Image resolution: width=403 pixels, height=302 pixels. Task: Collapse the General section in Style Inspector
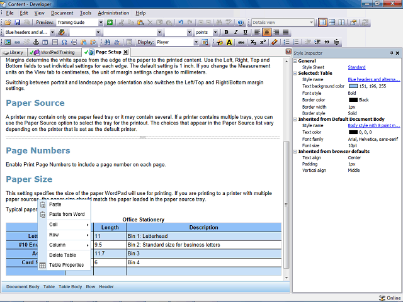tap(295, 61)
